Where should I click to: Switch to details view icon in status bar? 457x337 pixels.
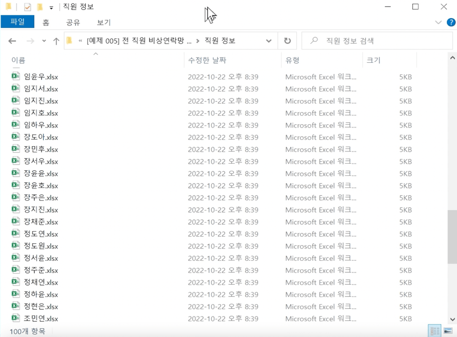click(435, 331)
